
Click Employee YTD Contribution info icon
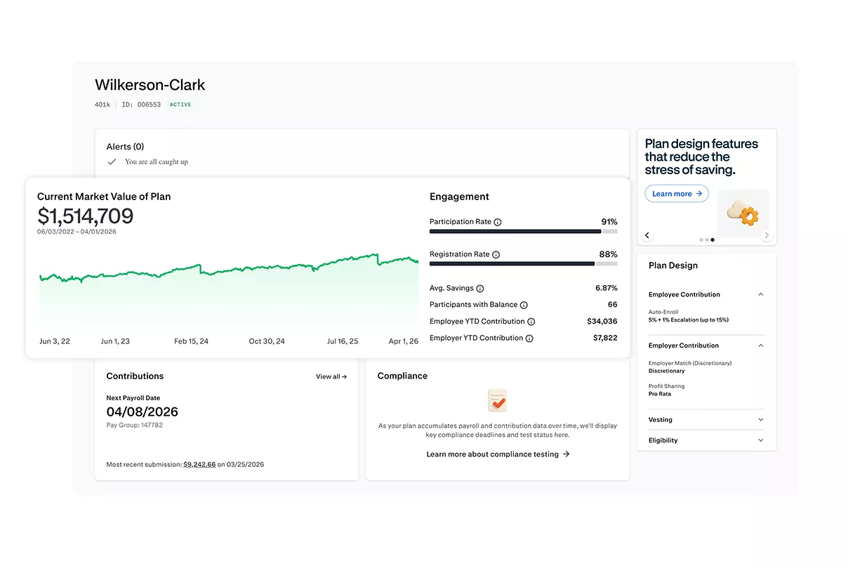click(531, 322)
